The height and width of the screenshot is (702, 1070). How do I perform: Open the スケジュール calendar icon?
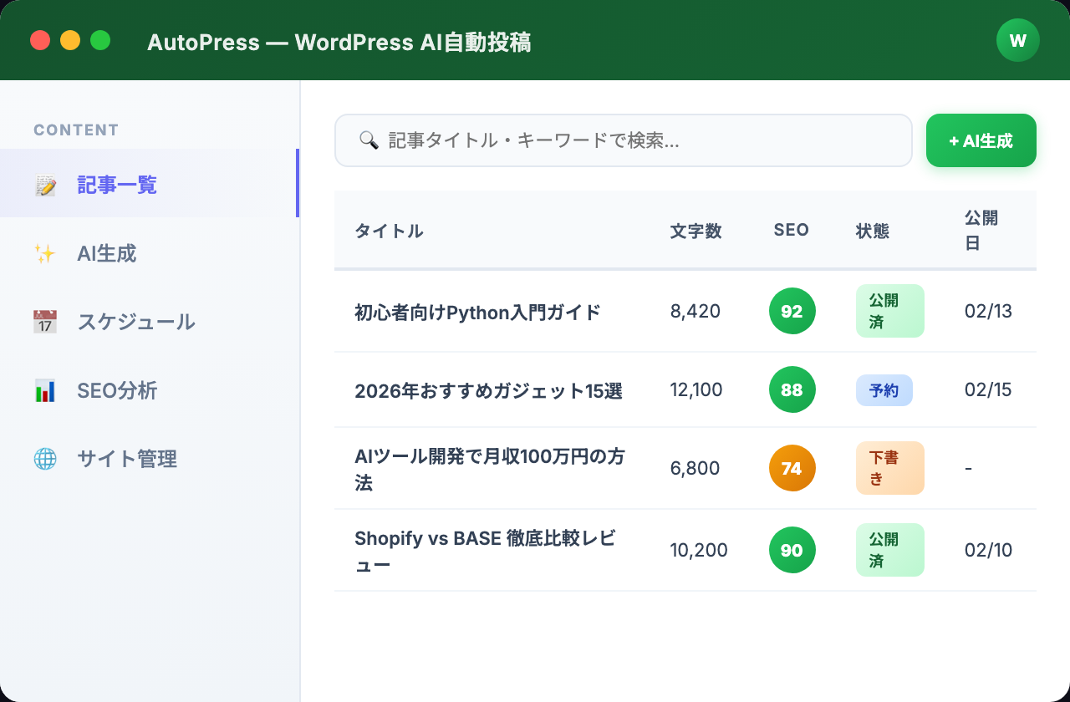point(44,322)
